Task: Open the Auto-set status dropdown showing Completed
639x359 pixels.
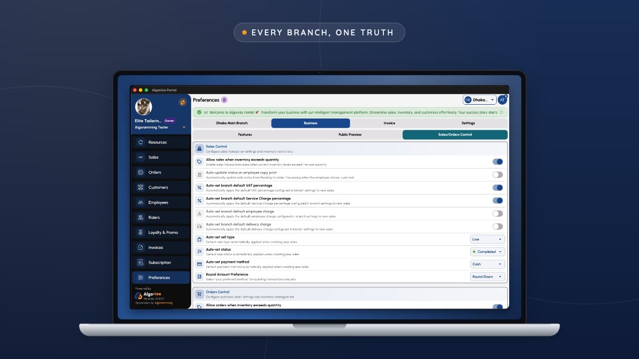Action: (x=488, y=252)
